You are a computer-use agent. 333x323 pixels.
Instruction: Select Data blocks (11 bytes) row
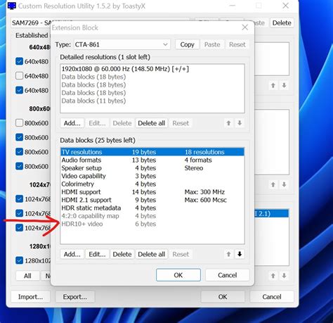pyautogui.click(x=152, y=101)
